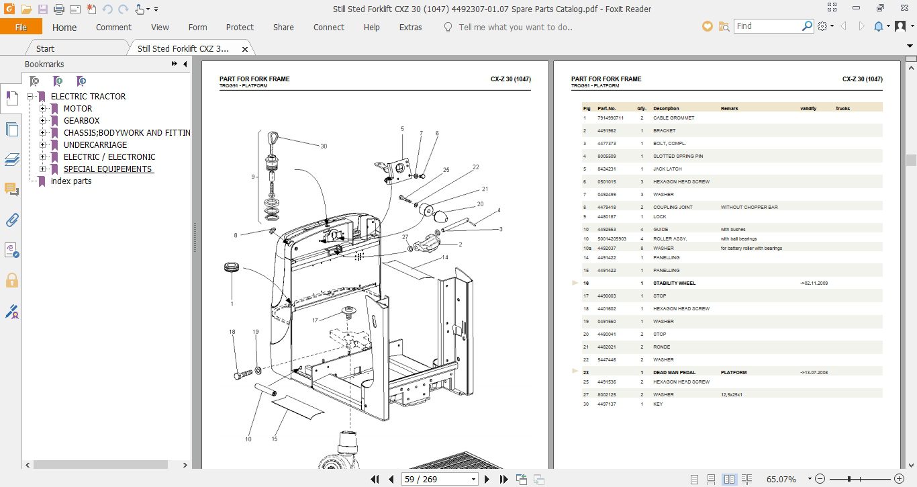This screenshot has height=487, width=917.
Task: Switch to continuous facing view mode
Action: click(747, 479)
